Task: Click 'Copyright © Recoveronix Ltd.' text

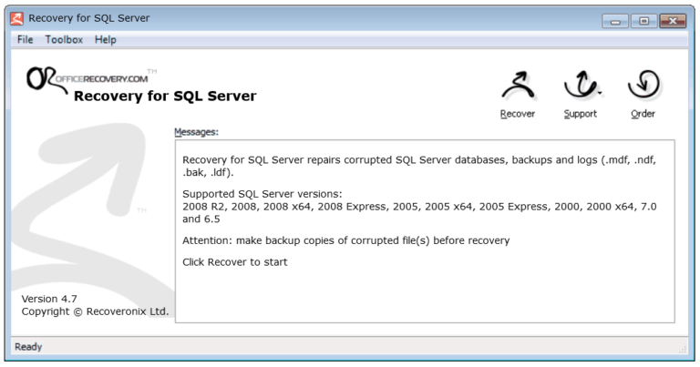Action: click(x=95, y=311)
